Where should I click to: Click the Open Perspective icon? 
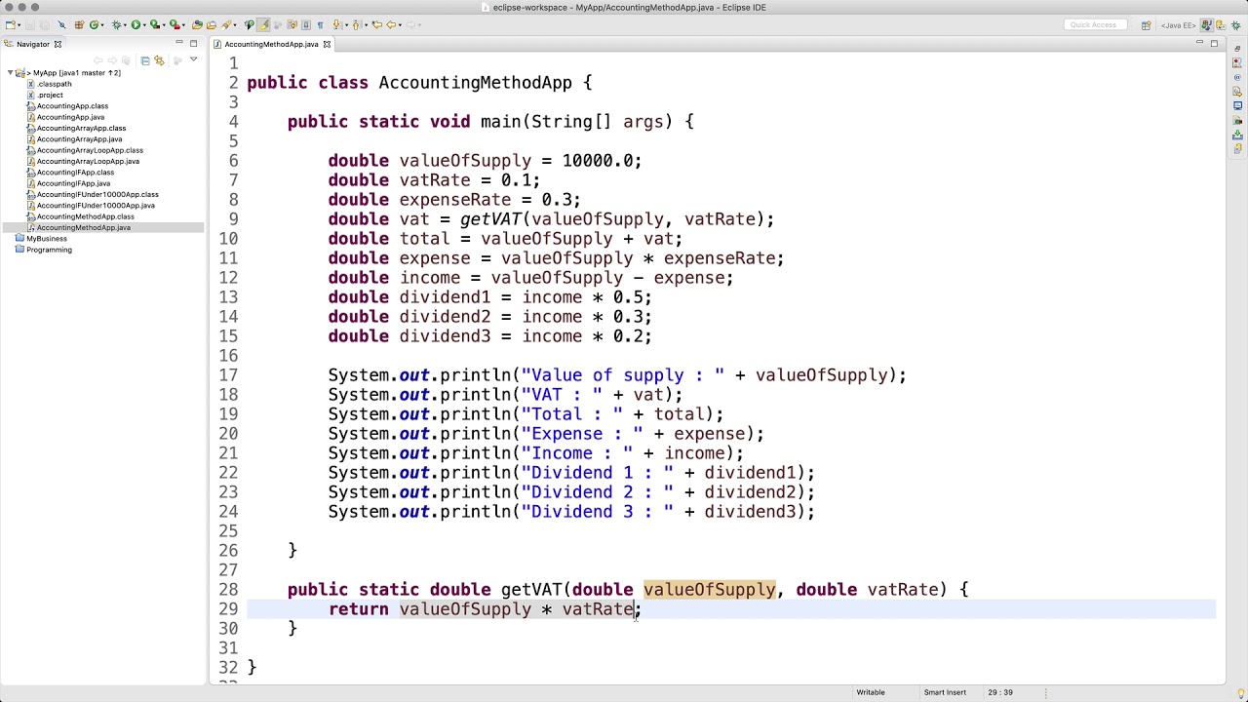(1147, 25)
